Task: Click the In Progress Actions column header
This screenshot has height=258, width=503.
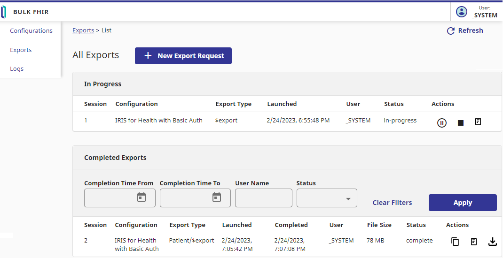Action: 443,104
